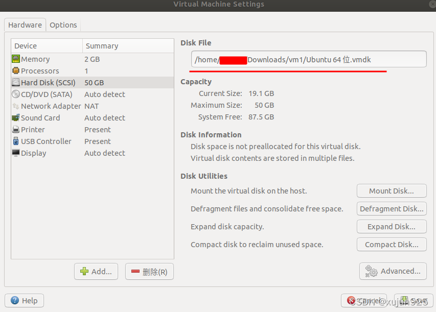This screenshot has height=312, width=436.
Task: Click the green plus icon on Add
Action: pos(84,271)
